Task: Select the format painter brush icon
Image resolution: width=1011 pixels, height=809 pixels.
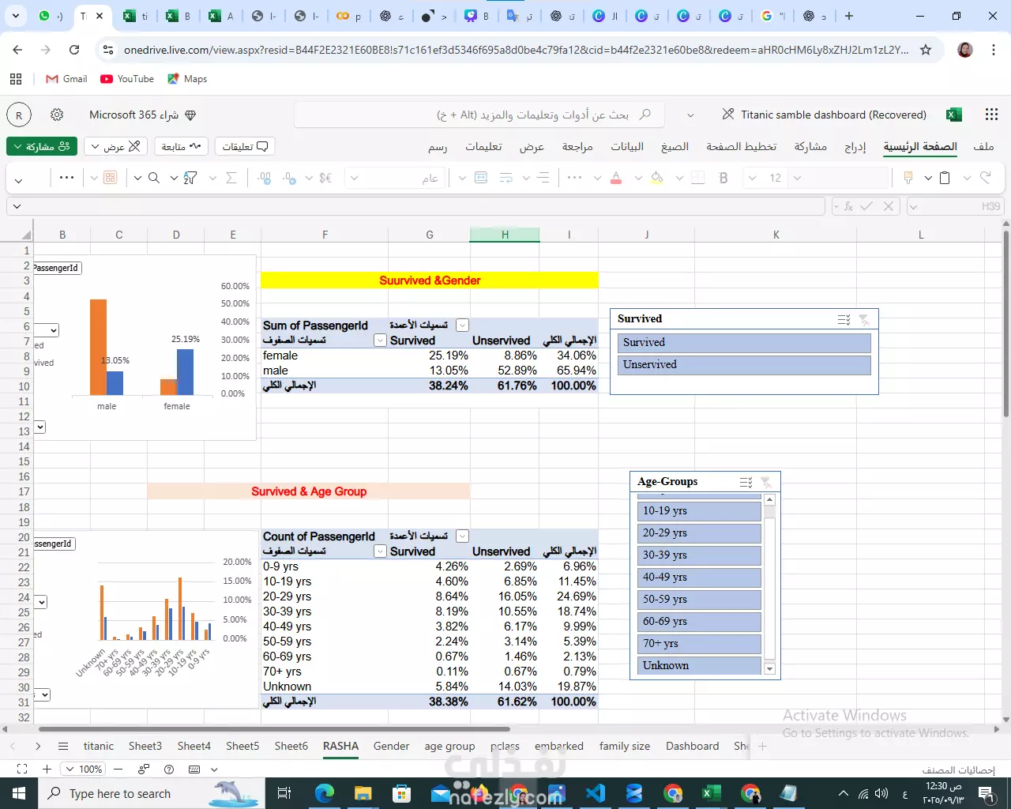Action: tap(908, 178)
